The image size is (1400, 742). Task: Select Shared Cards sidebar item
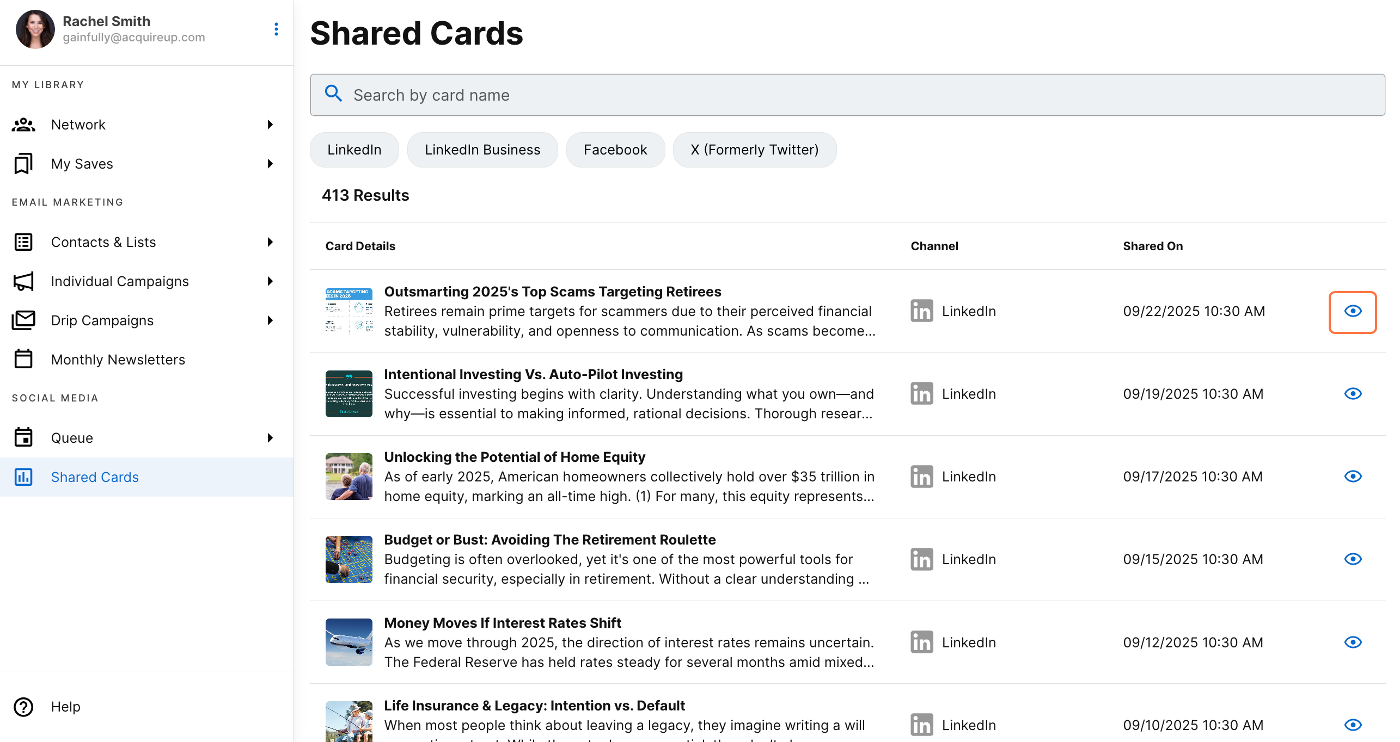[x=95, y=477]
